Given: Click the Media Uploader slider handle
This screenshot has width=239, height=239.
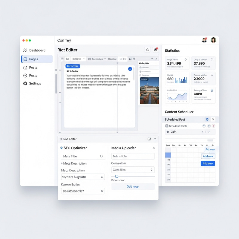Looking at the screenshot, I should [117, 176].
